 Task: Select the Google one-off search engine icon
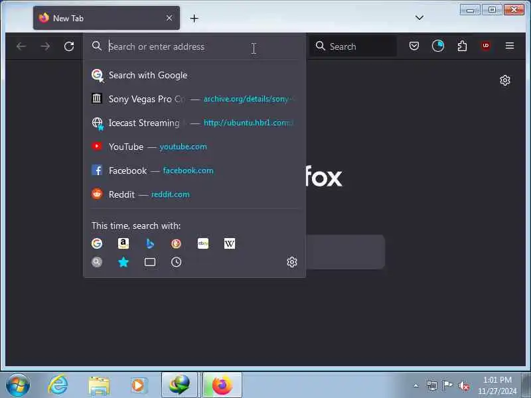[x=97, y=243]
